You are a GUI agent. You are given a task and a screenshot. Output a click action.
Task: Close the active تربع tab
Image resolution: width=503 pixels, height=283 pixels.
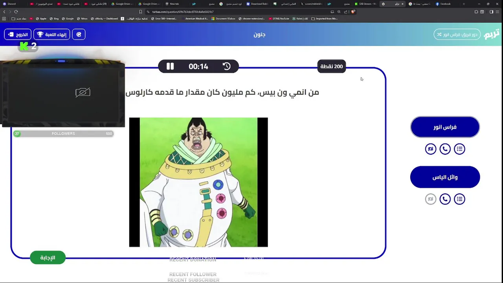pos(402,4)
